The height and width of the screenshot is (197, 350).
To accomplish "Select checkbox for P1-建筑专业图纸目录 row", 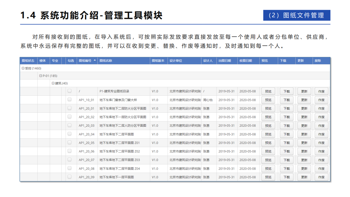I will click(x=69, y=91).
